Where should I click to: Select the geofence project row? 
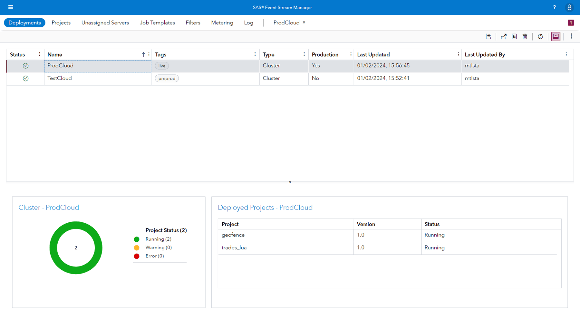tap(387, 235)
